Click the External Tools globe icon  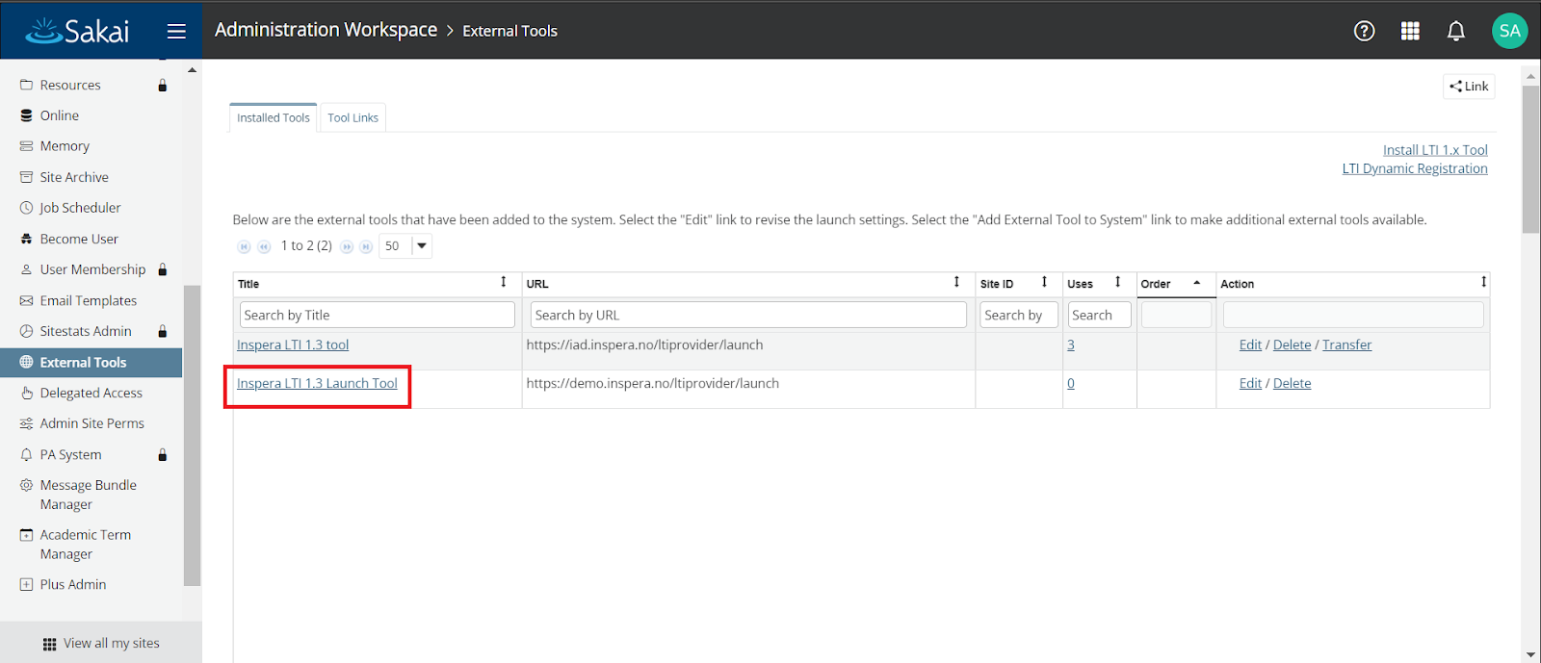point(26,362)
